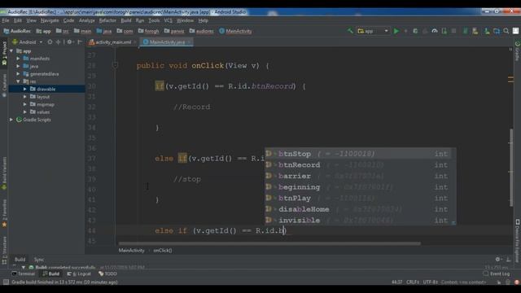521x293 pixels.
Task: Open the Build menu
Action: click(126, 20)
